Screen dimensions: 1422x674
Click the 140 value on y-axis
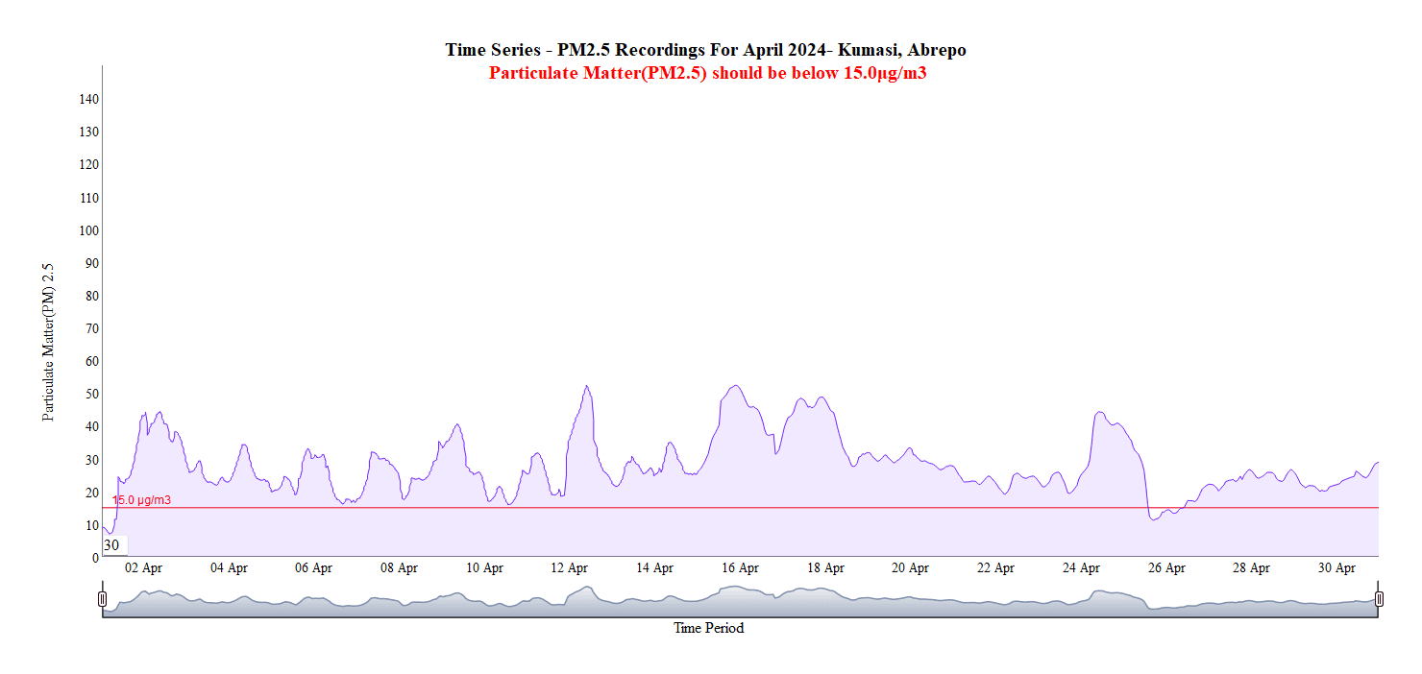tap(89, 99)
